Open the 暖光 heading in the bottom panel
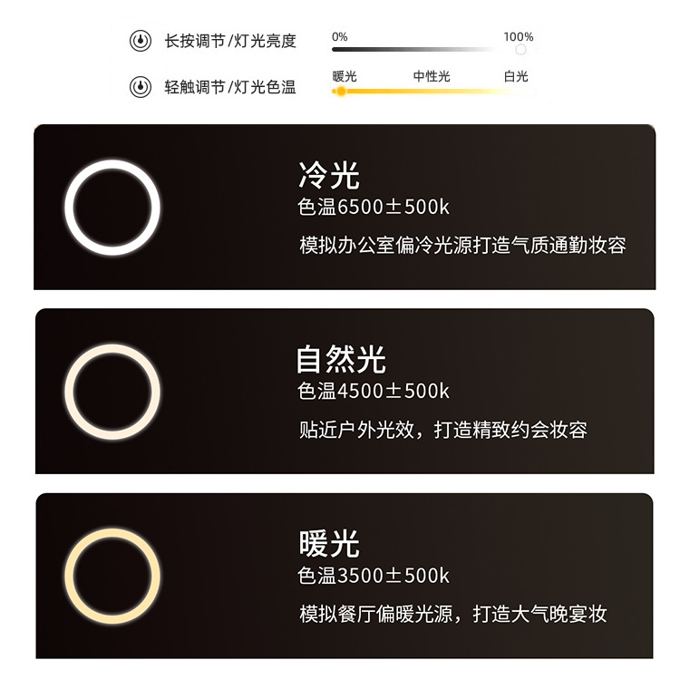Image resolution: width=680 pixels, height=689 pixels. pyautogui.click(x=329, y=544)
